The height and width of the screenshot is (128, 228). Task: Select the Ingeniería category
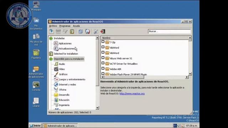pos(64,105)
